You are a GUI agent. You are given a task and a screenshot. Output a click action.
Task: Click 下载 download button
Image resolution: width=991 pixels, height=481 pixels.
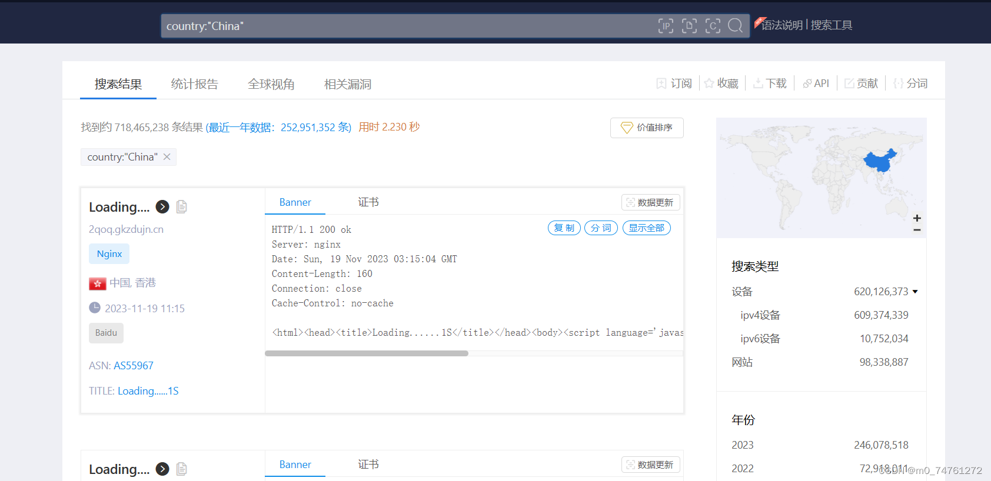(x=770, y=83)
